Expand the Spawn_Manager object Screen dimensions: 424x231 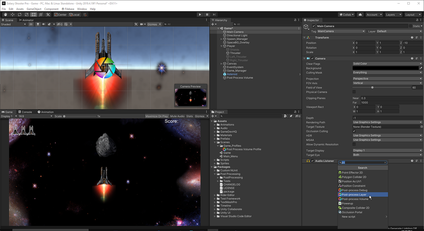[x=222, y=39]
